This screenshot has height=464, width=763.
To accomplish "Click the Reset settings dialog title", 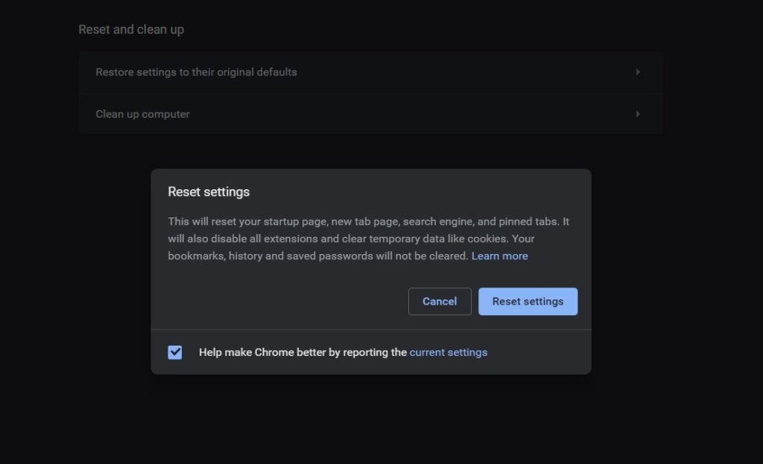I will 209,191.
